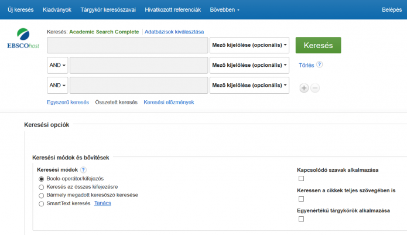407x235 pixels.
Task: Click the first search text field
Action: 127,46
